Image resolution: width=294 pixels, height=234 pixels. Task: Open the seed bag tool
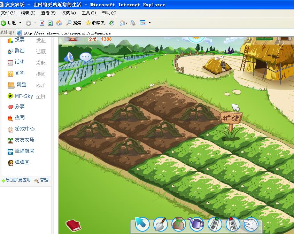178,224
